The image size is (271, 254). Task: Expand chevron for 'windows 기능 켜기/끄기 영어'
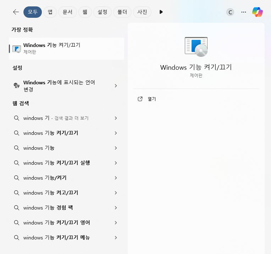pyautogui.click(x=116, y=222)
